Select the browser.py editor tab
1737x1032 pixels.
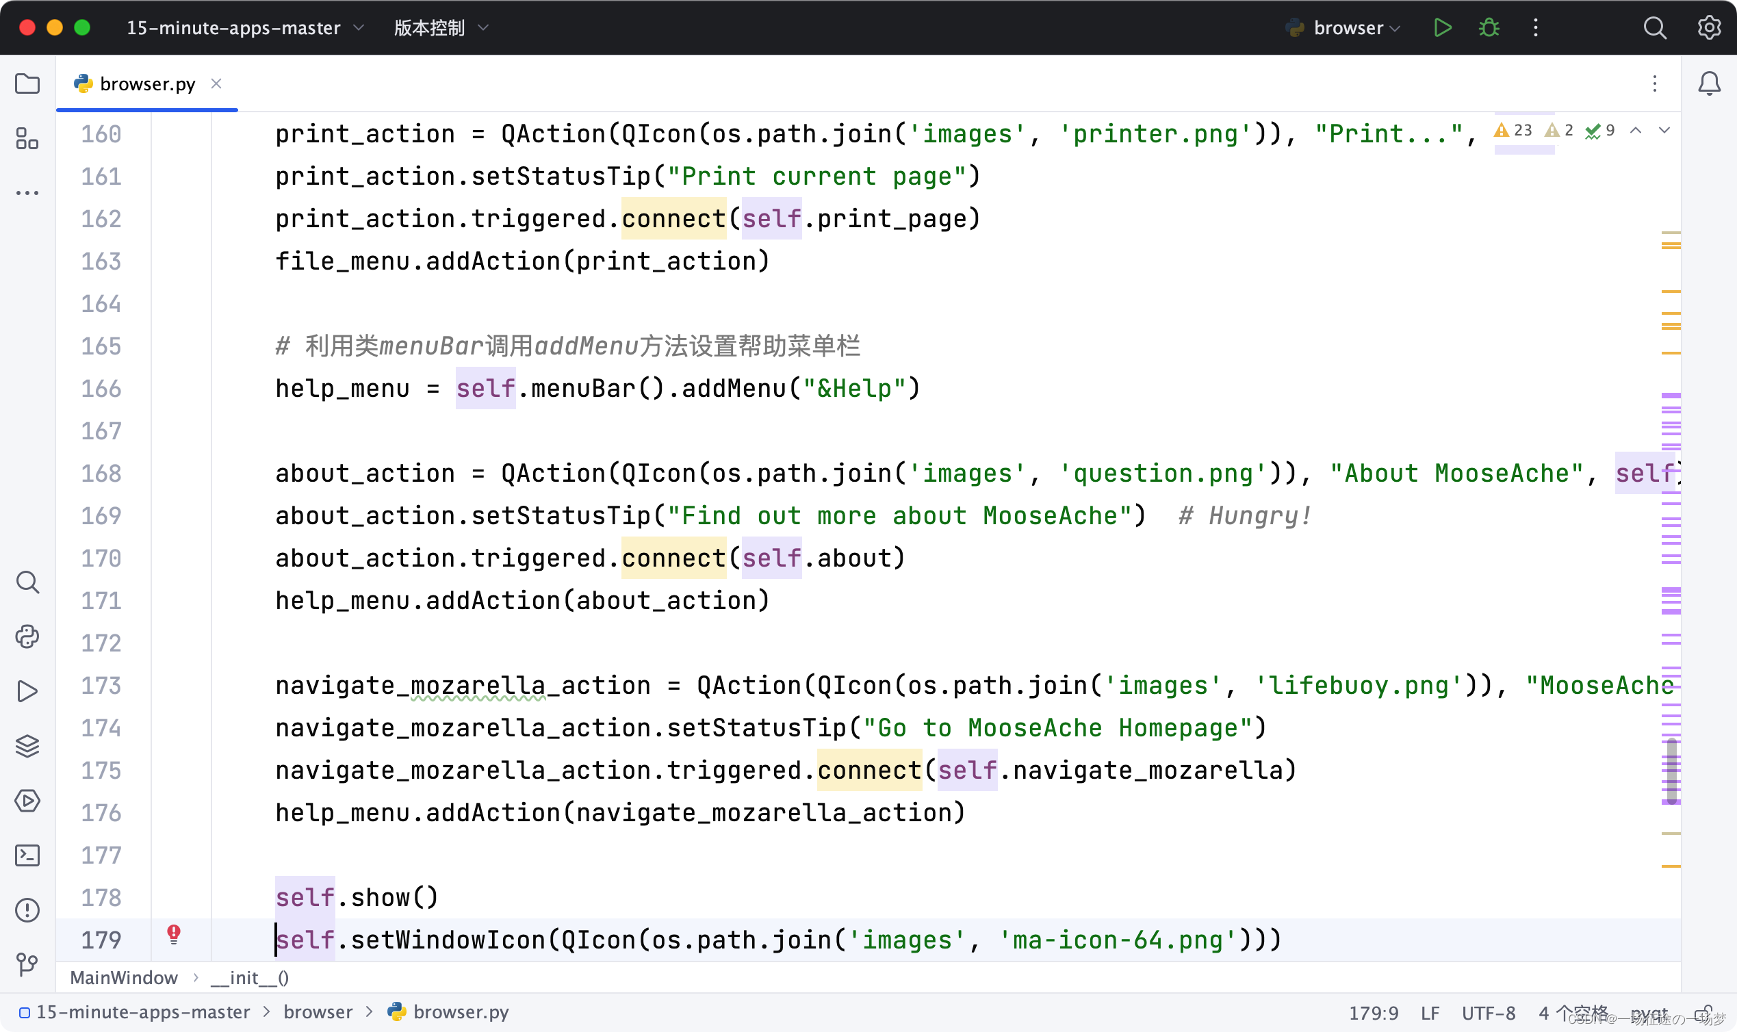pyautogui.click(x=146, y=84)
